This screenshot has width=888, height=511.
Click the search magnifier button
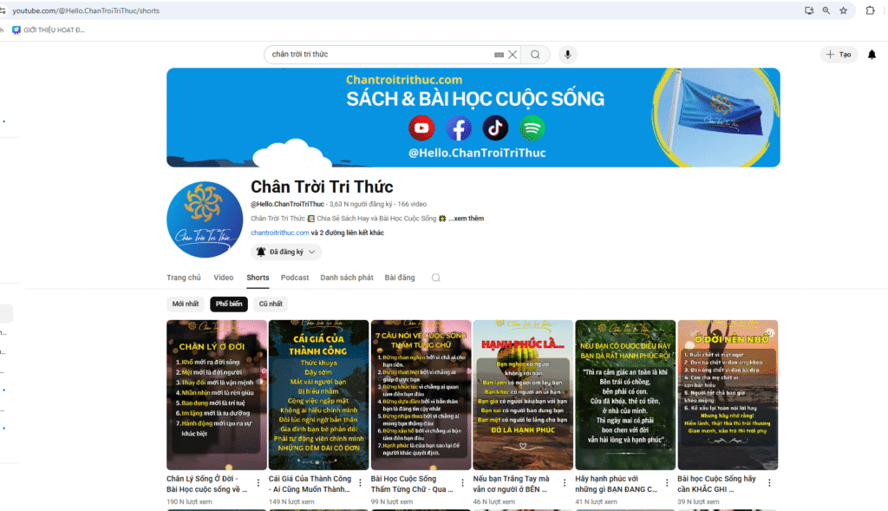pos(535,55)
